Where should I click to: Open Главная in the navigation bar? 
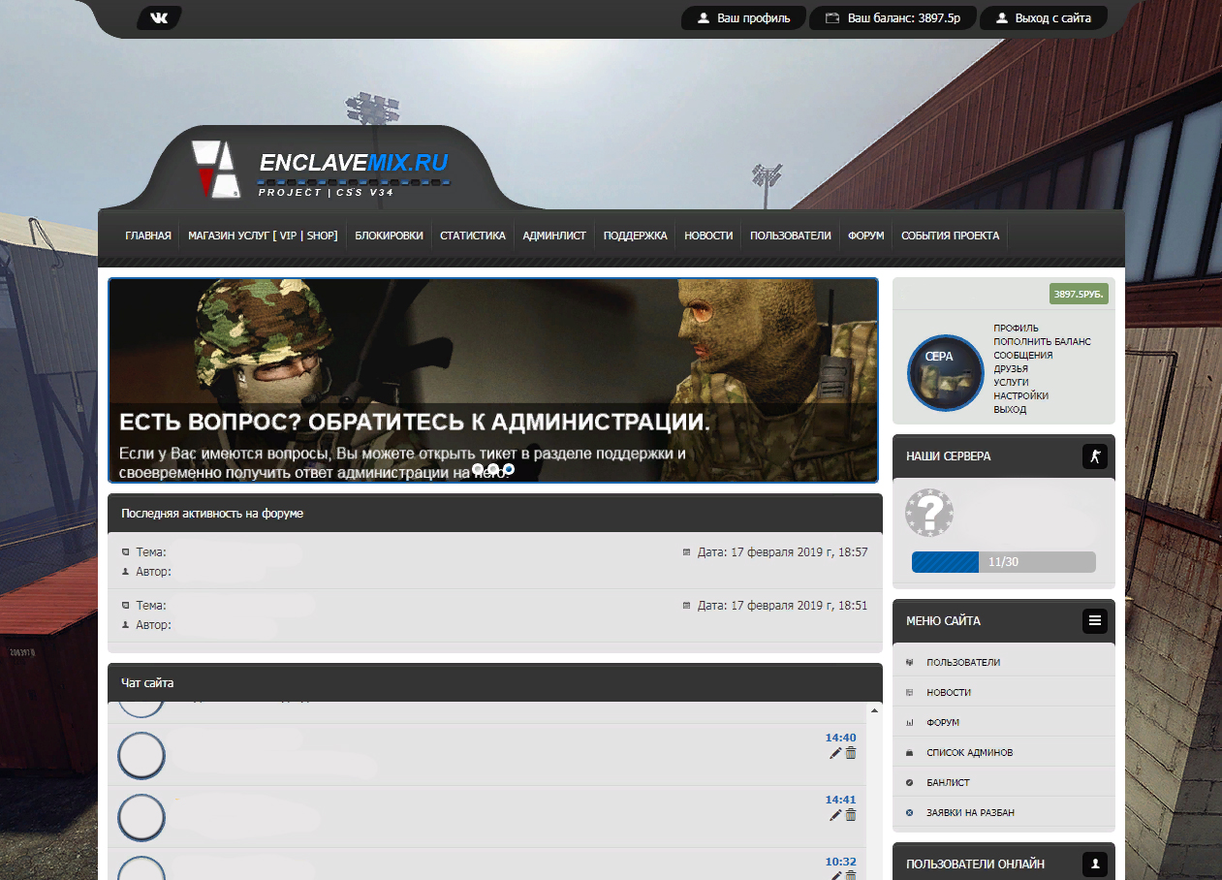point(148,236)
